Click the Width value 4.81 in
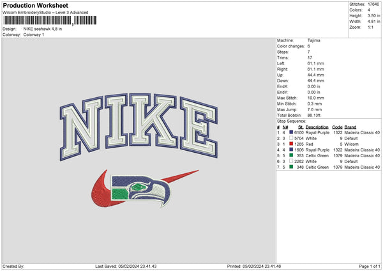The width and height of the screenshot is (383, 271). click(373, 22)
